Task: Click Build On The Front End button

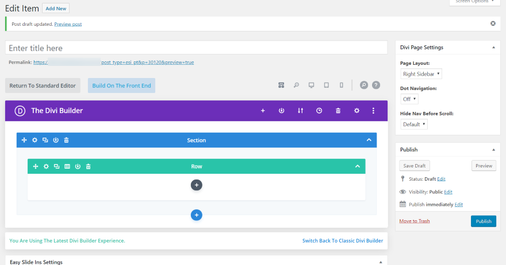Action: [122, 85]
